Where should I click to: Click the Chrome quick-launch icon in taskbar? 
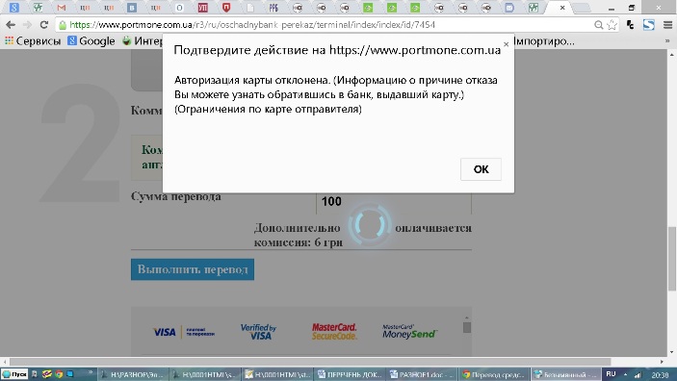(59, 374)
